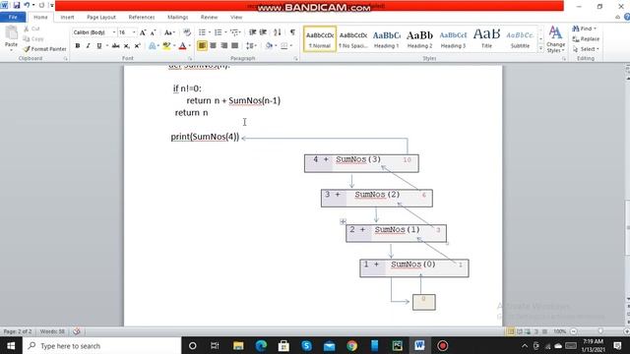Click Redo in Quick Access toolbar
Image resolution: width=630 pixels, height=354 pixels.
click(41, 5)
